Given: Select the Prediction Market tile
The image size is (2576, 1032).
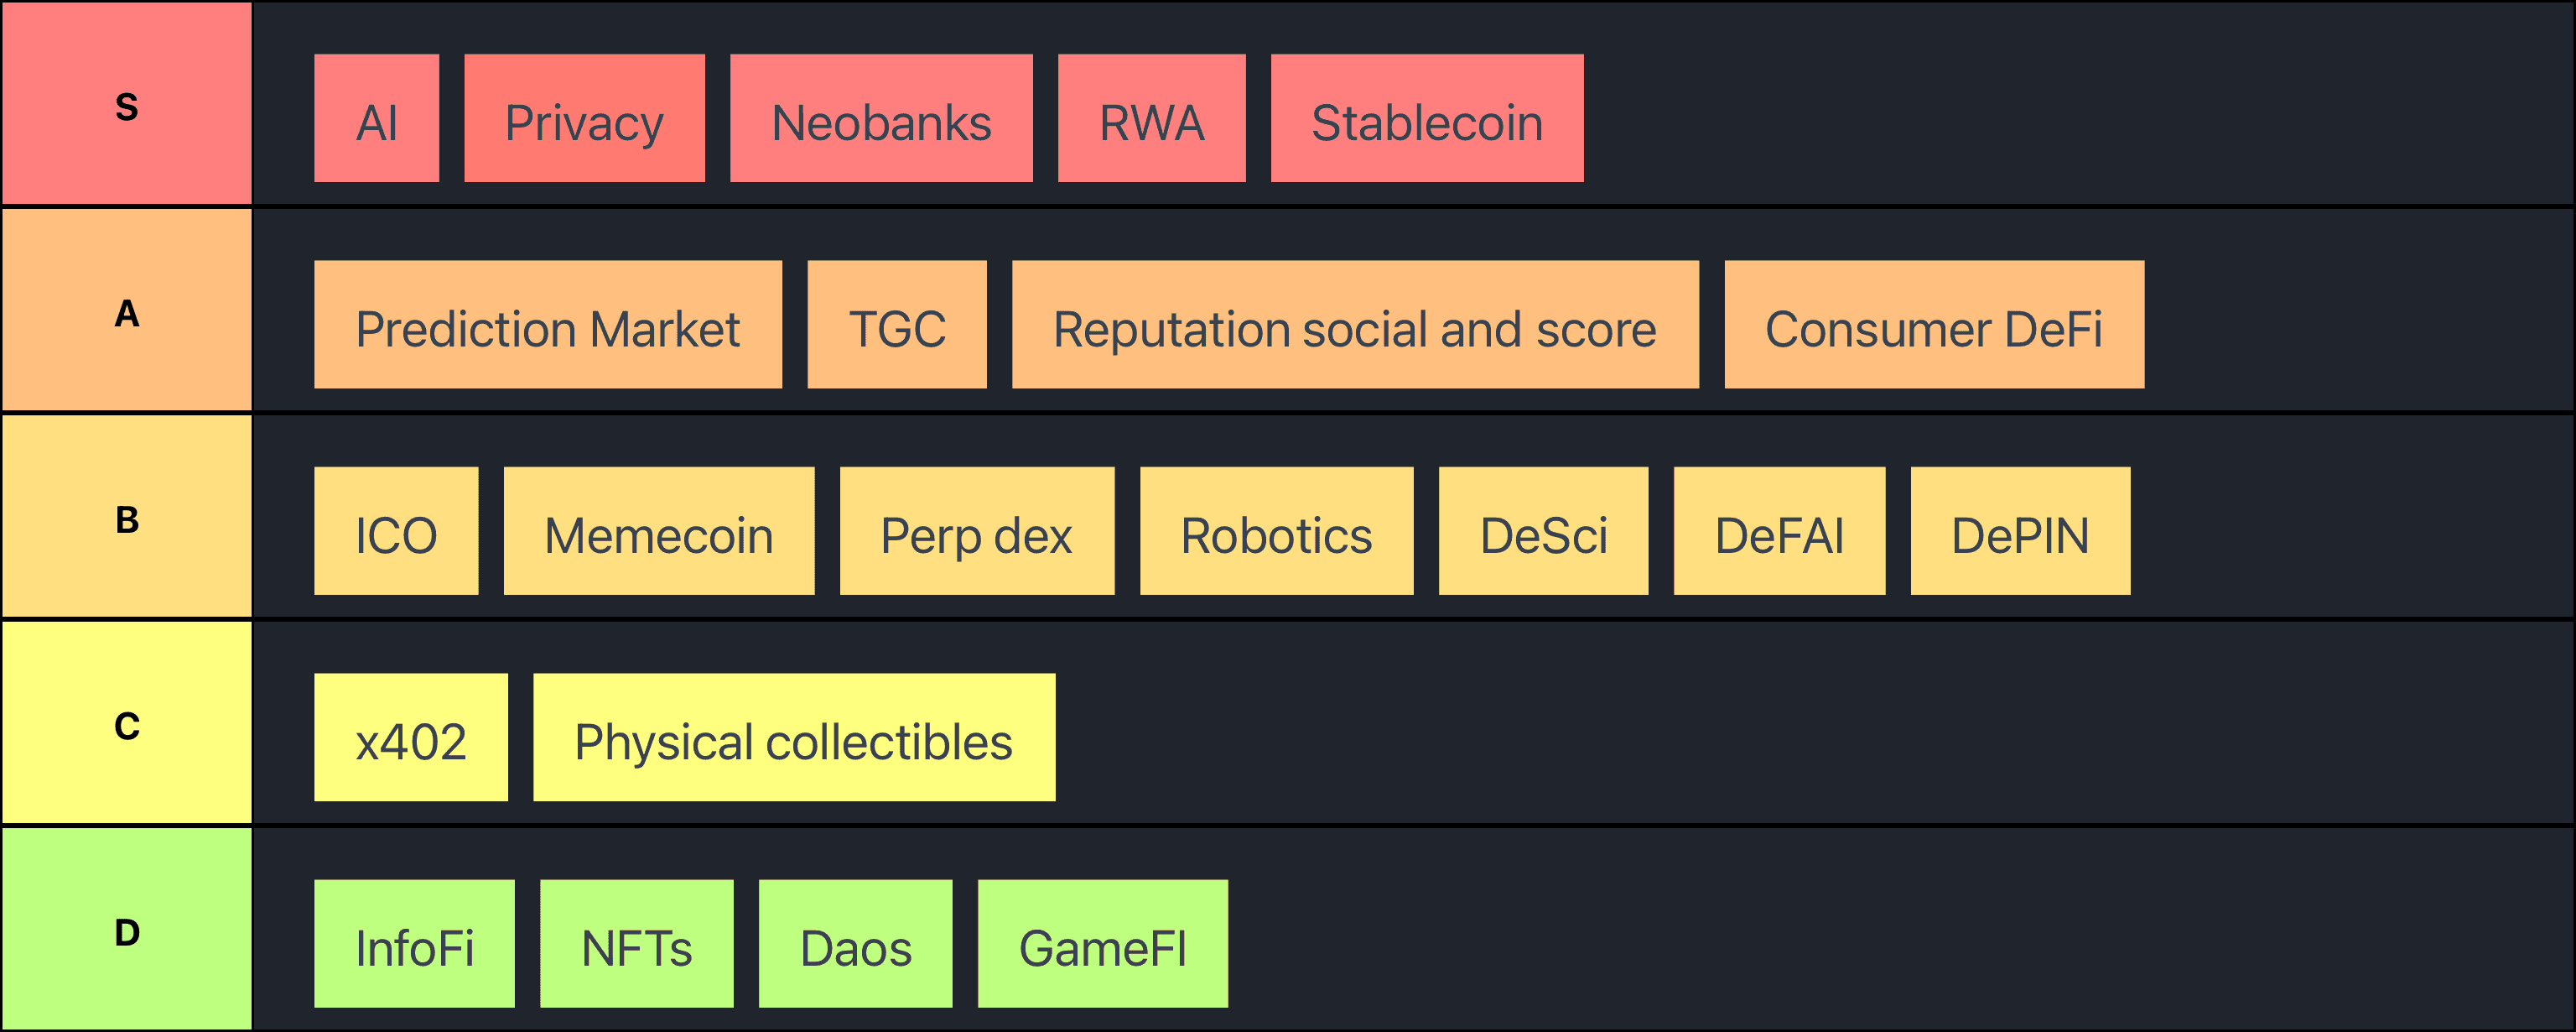Looking at the screenshot, I should pos(547,325).
